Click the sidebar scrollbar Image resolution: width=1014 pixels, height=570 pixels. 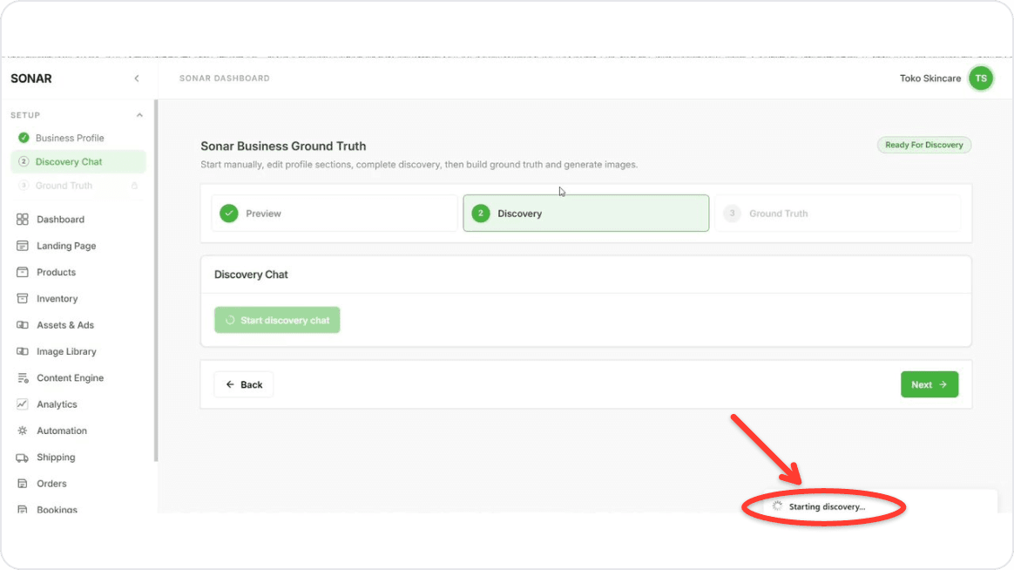coord(155,281)
